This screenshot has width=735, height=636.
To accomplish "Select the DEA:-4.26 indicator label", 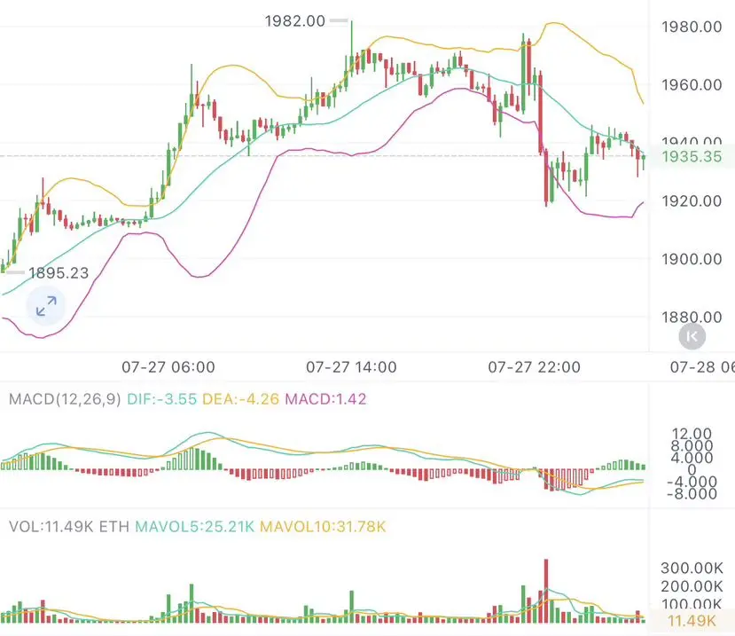I will coord(240,399).
